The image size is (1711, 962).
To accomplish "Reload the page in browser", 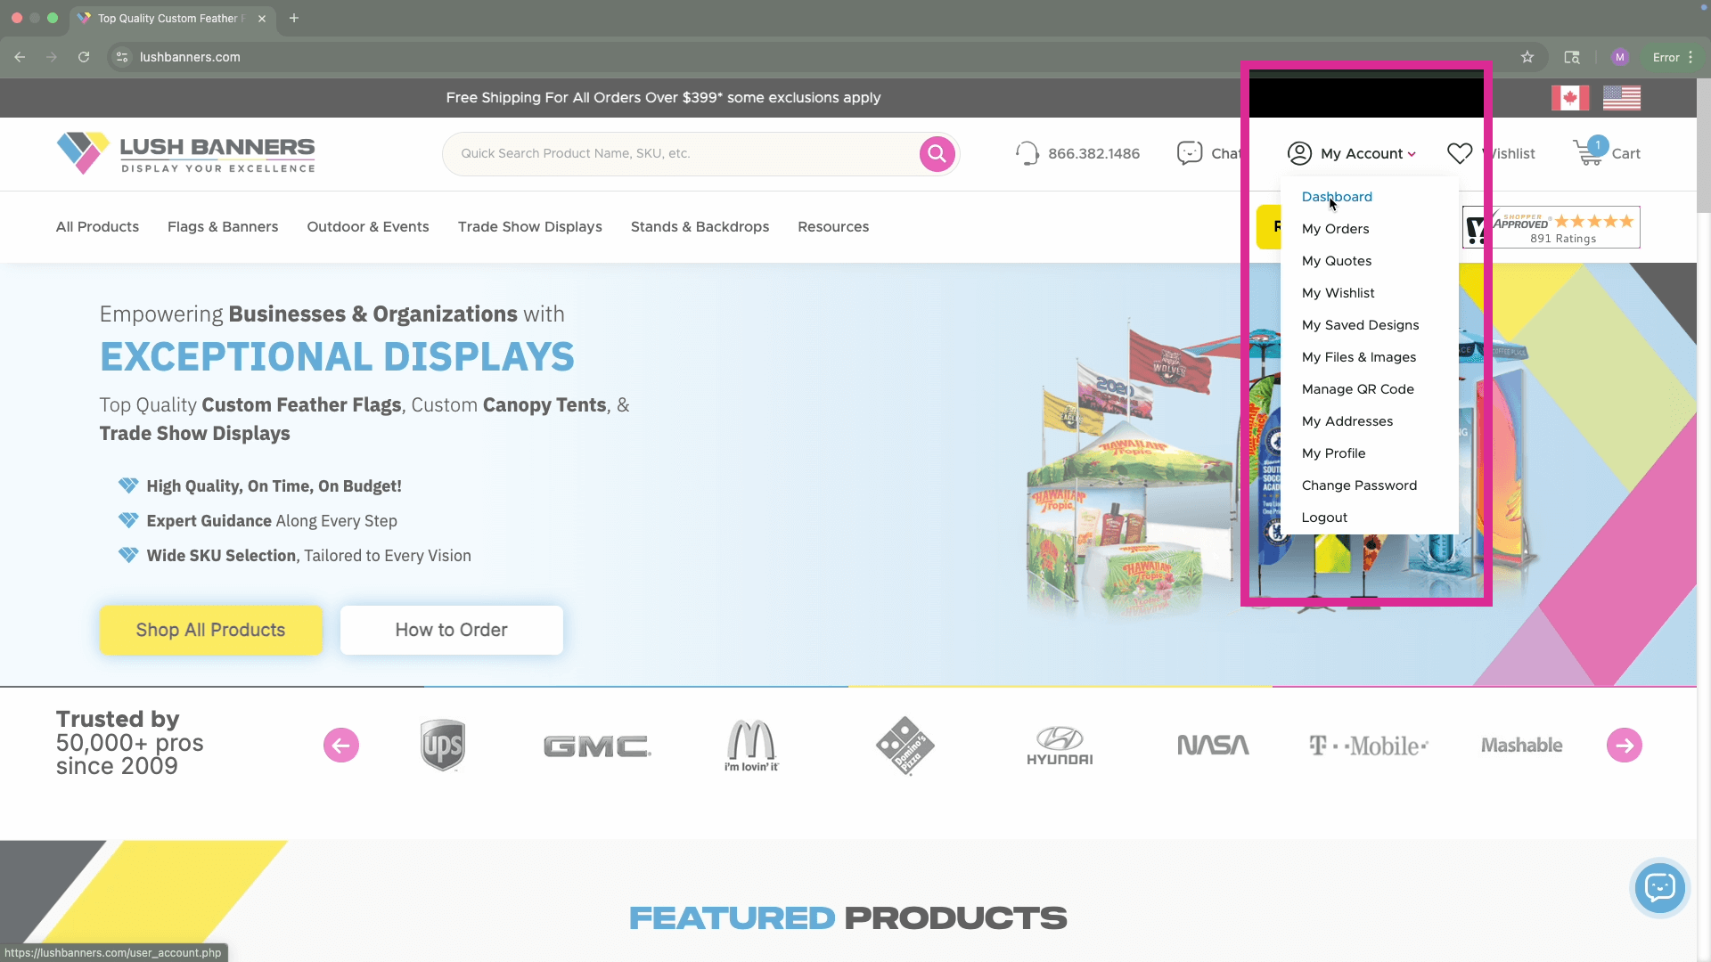I will 84,57.
